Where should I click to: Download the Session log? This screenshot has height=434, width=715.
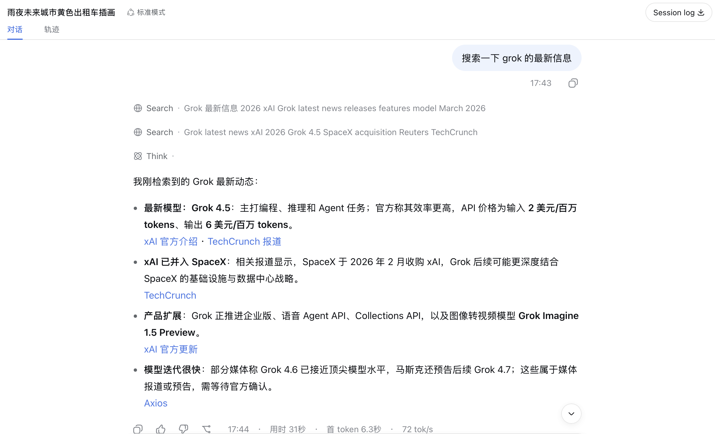pyautogui.click(x=679, y=13)
